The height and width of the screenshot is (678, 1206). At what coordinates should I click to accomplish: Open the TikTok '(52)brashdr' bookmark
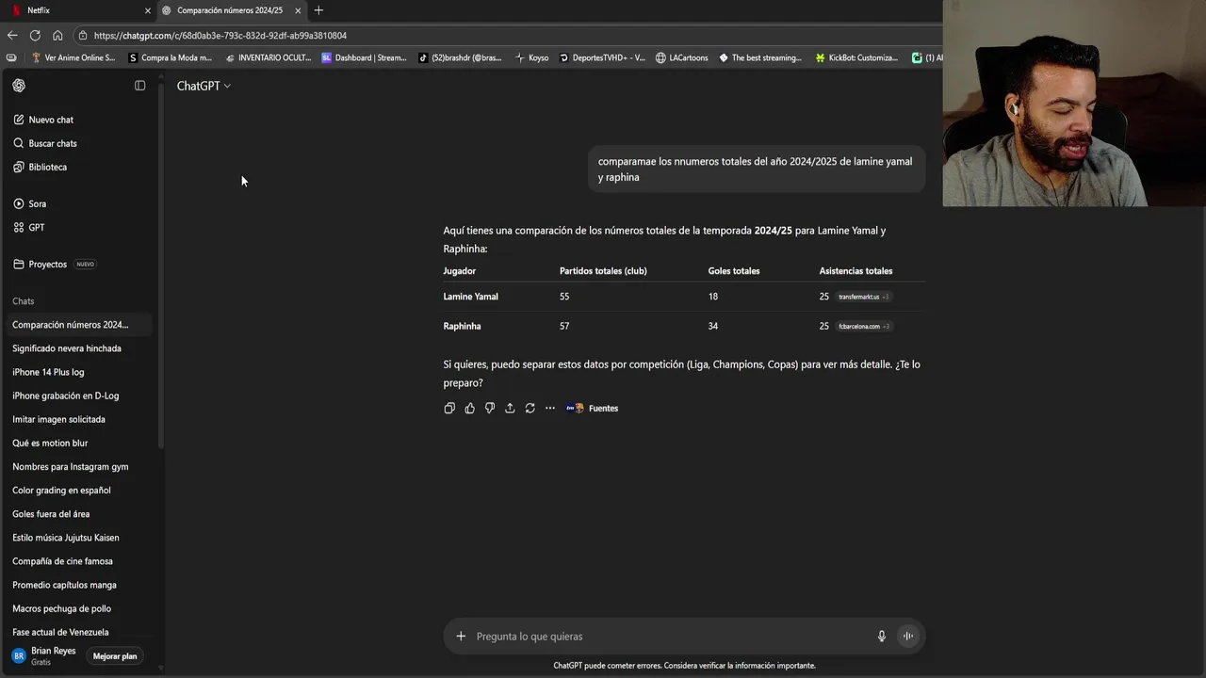(461, 57)
